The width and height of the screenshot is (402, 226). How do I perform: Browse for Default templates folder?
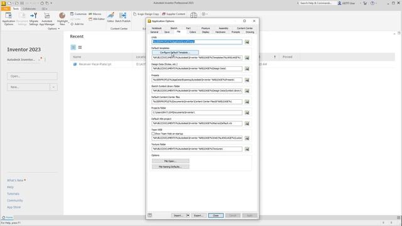[x=247, y=58]
